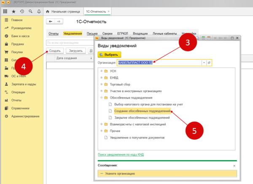Open the Главное sidebar section

click(x=17, y=20)
